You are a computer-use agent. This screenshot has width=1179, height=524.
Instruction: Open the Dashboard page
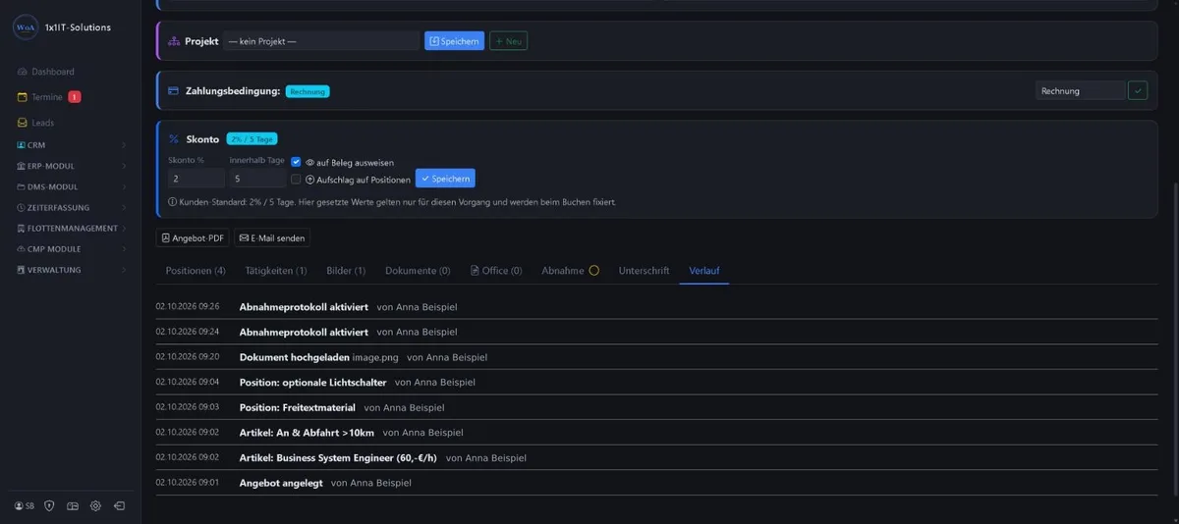tap(45, 72)
